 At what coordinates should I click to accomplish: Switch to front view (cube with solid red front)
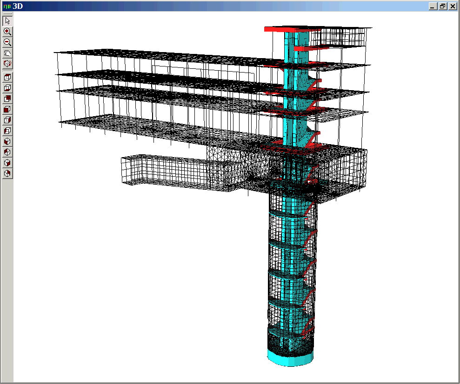[7, 109]
